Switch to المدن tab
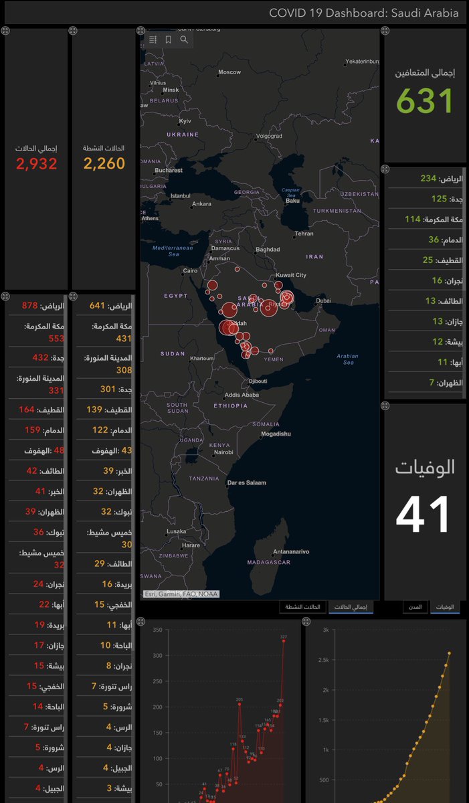Image resolution: width=469 pixels, height=803 pixels. (x=415, y=607)
